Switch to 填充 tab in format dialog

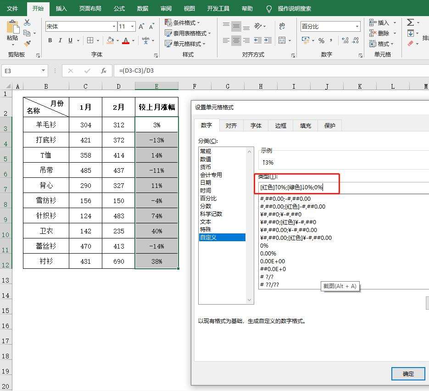click(x=305, y=125)
